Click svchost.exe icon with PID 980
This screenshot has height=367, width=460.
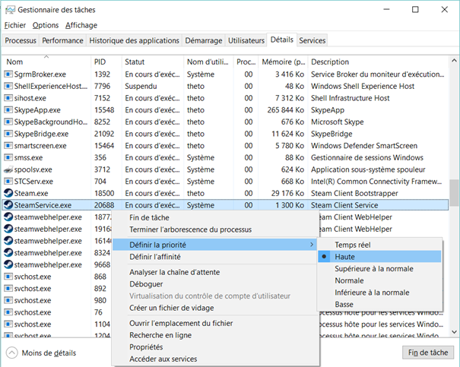[x=8, y=300]
